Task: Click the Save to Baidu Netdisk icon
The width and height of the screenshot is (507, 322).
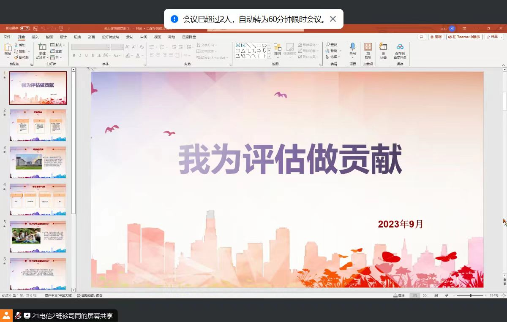Action: pyautogui.click(x=400, y=47)
